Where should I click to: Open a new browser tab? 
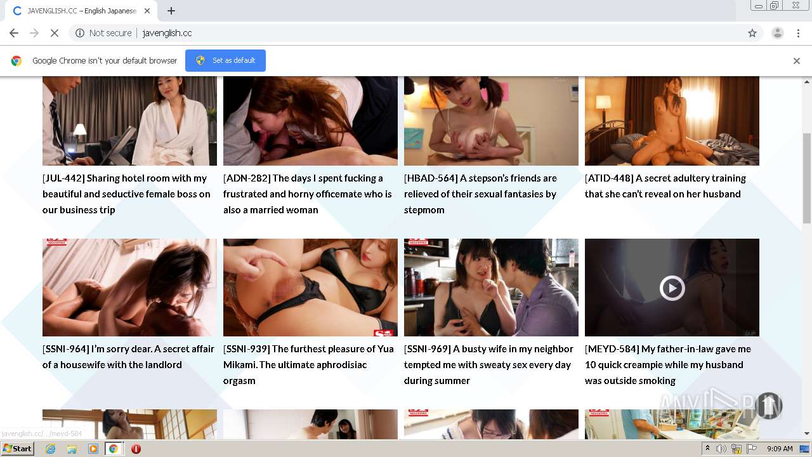coord(171,11)
